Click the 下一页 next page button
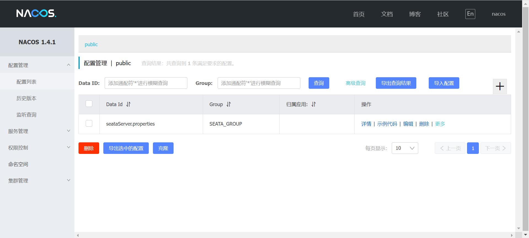Viewport: 529px width, 238px height. coord(496,148)
